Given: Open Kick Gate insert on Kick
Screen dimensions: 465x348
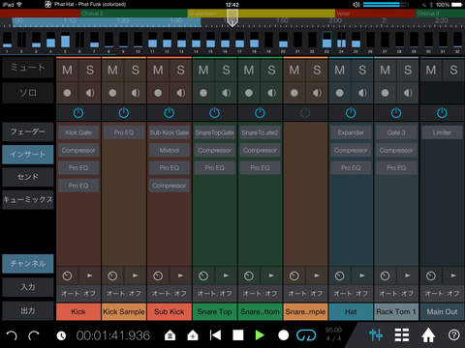Looking at the screenshot, I should (78, 132).
